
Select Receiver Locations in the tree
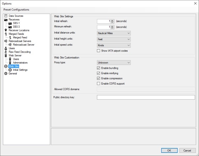point(19,30)
